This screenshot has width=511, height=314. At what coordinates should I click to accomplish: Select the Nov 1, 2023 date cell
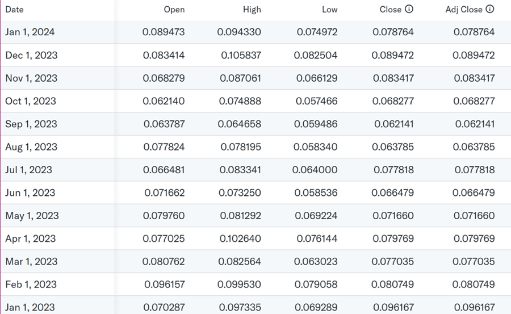pyautogui.click(x=31, y=78)
